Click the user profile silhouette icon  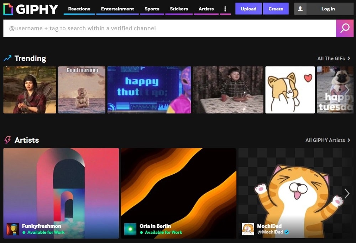coord(300,9)
